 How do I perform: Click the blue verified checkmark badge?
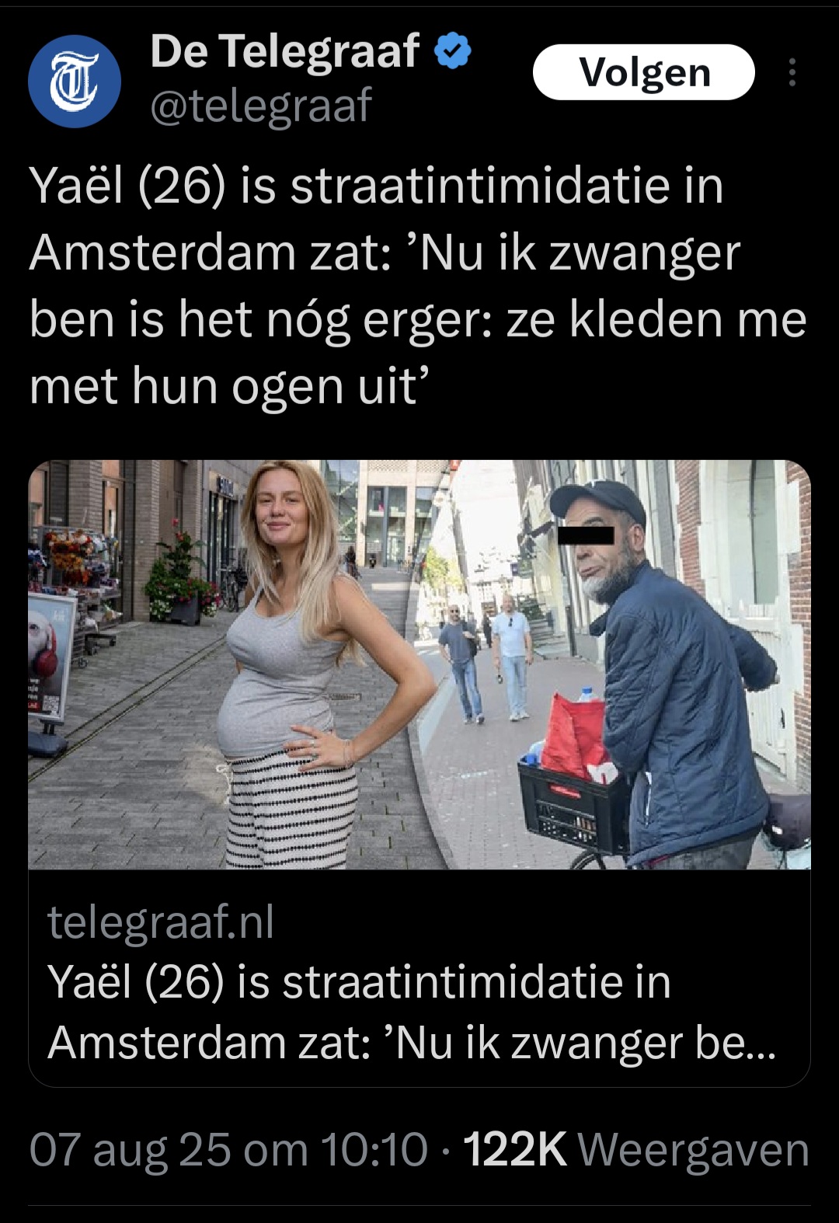[453, 52]
